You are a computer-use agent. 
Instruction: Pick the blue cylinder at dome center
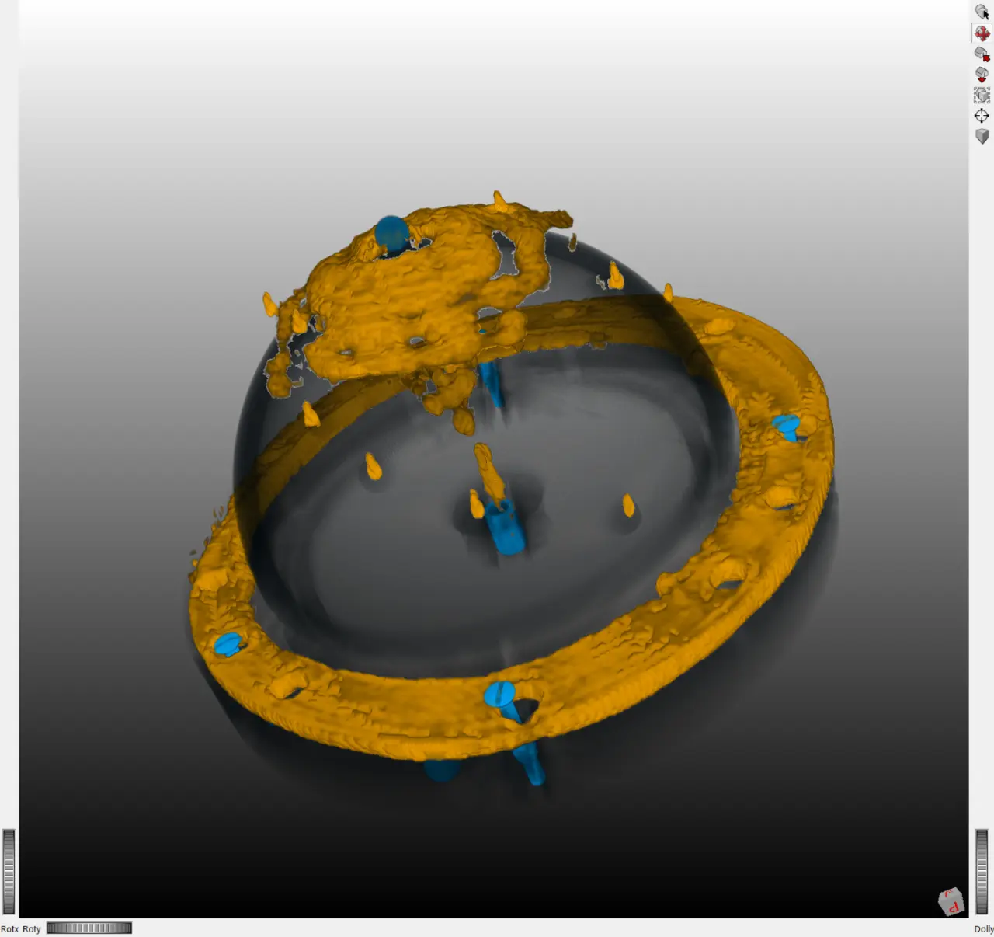pyautogui.click(x=506, y=528)
